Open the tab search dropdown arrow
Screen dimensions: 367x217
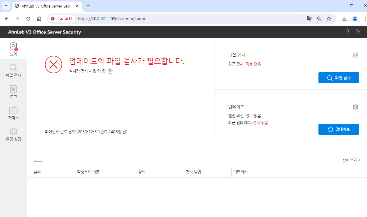6,6
